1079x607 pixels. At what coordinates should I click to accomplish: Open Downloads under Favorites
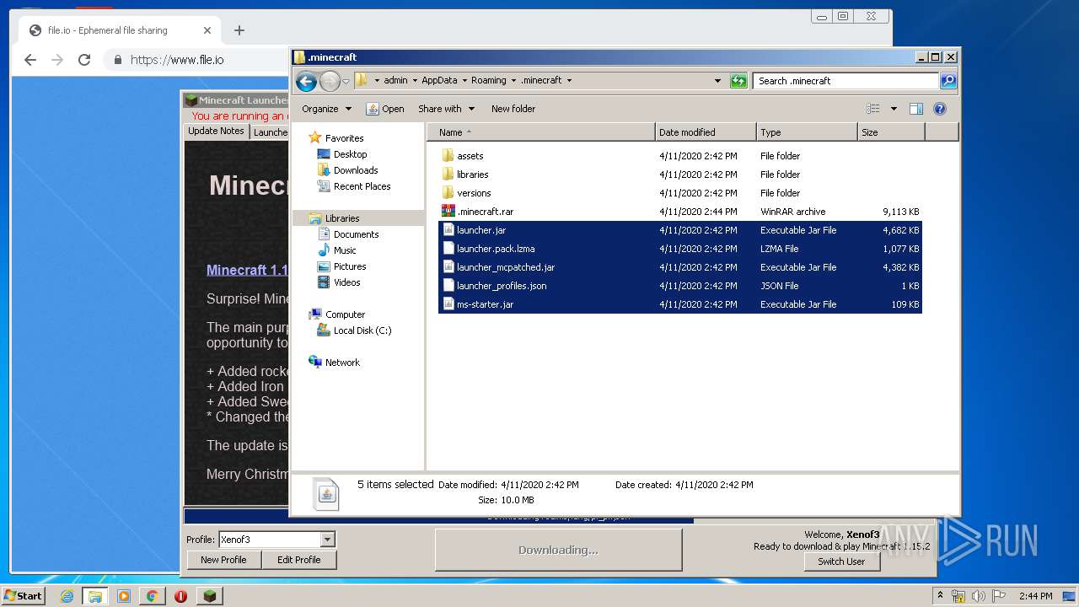pos(355,170)
